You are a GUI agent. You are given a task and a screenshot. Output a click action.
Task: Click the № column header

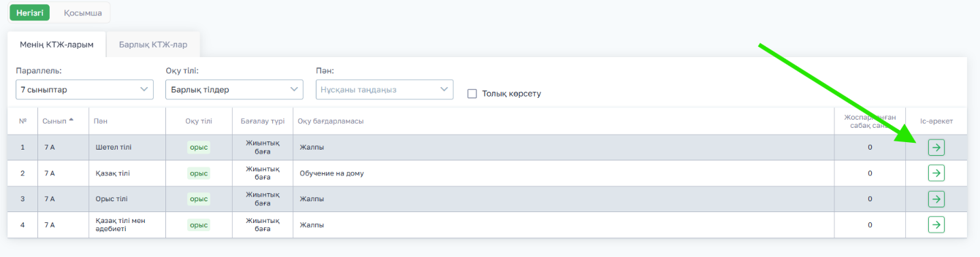point(22,121)
